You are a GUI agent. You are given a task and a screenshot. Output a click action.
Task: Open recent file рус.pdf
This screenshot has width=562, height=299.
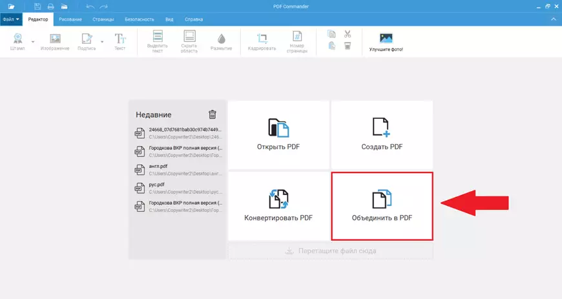[179, 188]
